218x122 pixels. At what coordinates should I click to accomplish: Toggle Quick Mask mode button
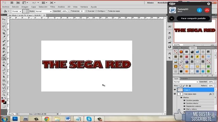pos(4,106)
